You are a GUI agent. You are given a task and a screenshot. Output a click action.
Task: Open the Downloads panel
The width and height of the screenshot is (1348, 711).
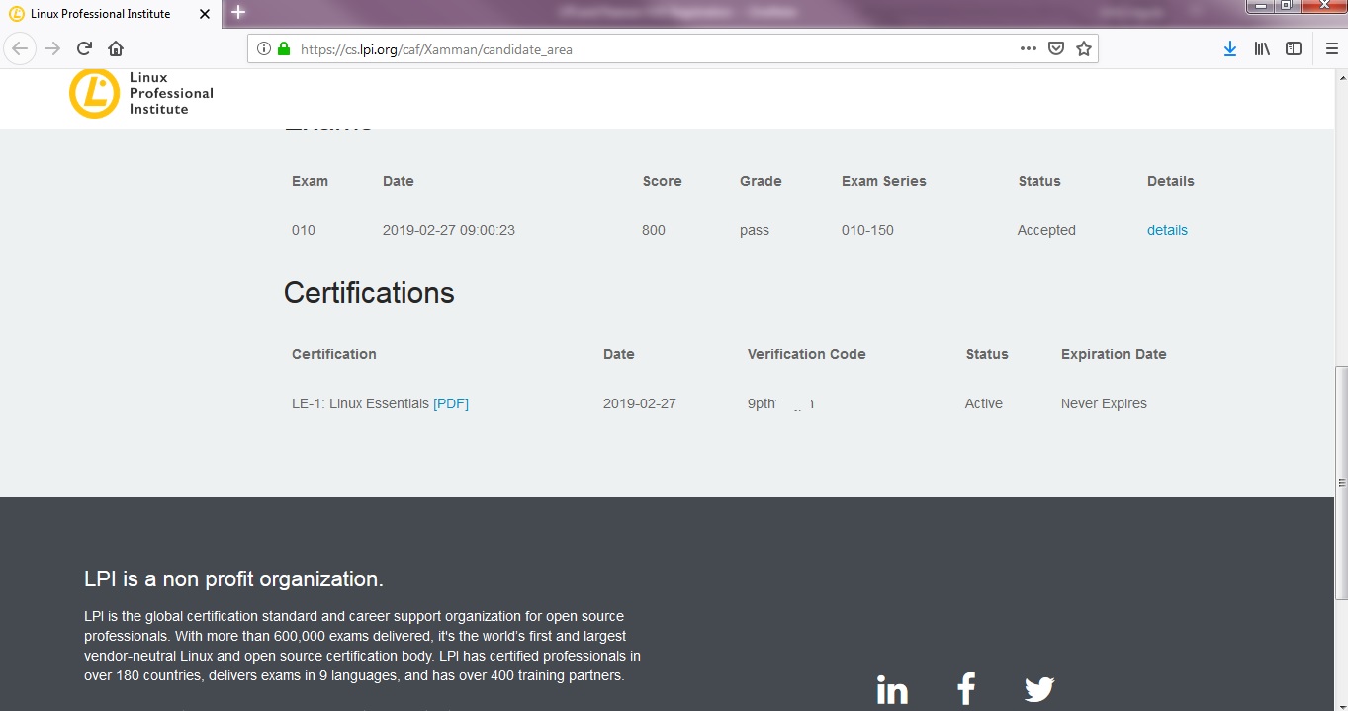[x=1229, y=46]
